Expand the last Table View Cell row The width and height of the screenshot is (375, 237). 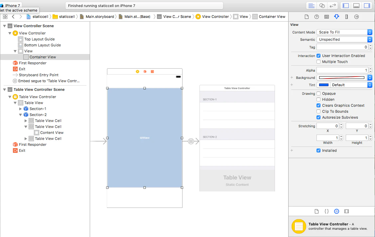click(x=26, y=139)
